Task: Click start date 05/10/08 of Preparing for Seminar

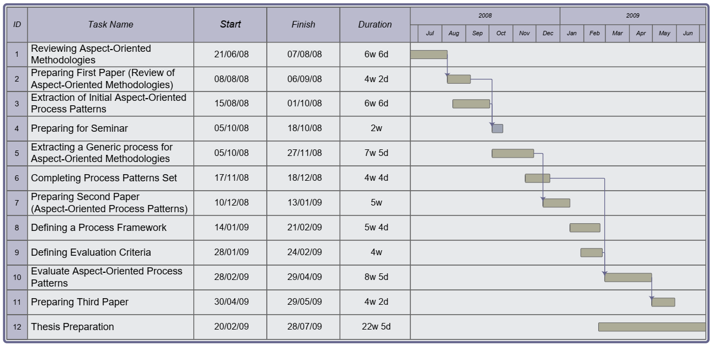Action: pyautogui.click(x=231, y=128)
